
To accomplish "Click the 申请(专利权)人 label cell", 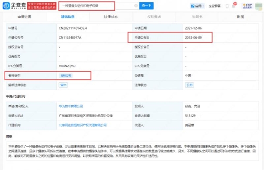I will (x=31, y=106).
